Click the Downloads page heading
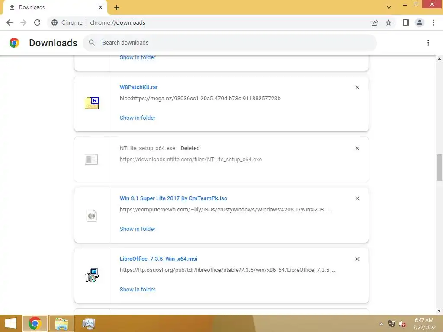443x332 pixels. (x=53, y=43)
